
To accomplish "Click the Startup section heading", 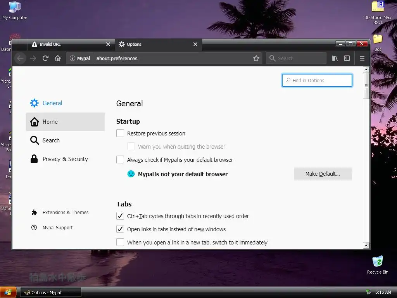I will click(x=128, y=121).
